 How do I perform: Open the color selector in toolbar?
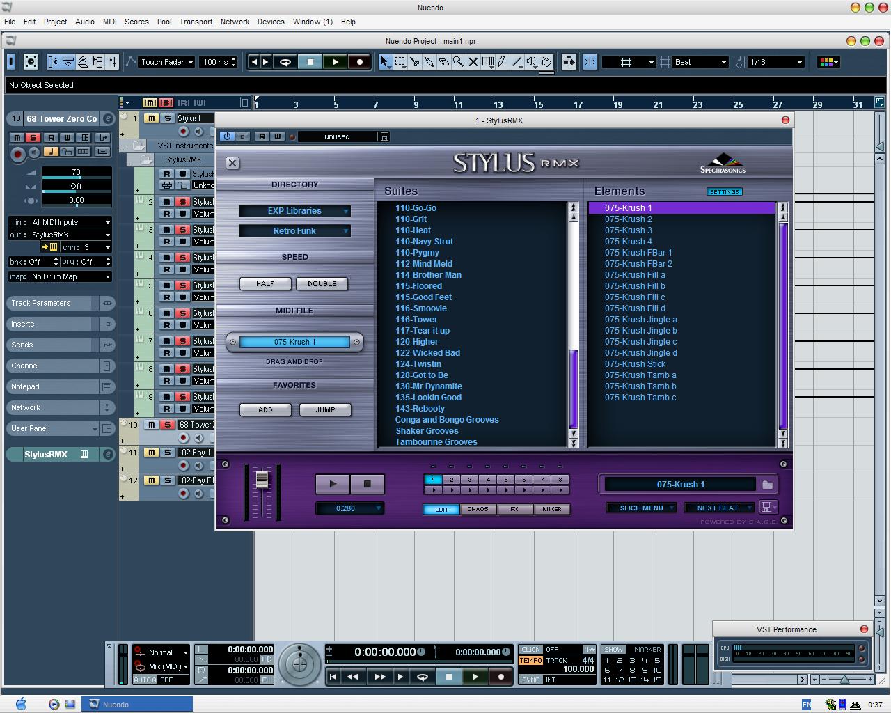pyautogui.click(x=828, y=62)
